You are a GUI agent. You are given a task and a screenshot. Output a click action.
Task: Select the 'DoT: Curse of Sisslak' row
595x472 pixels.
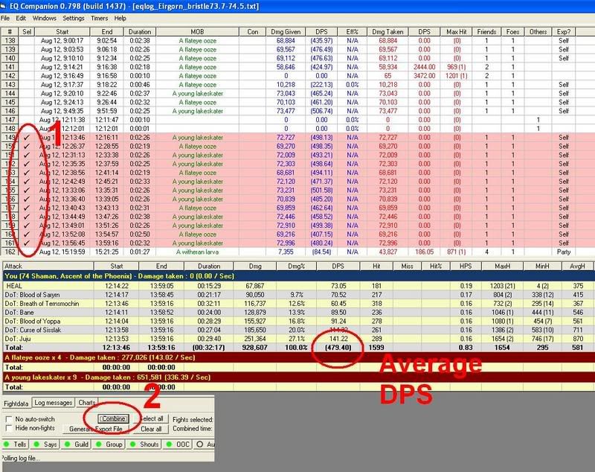[298, 330]
